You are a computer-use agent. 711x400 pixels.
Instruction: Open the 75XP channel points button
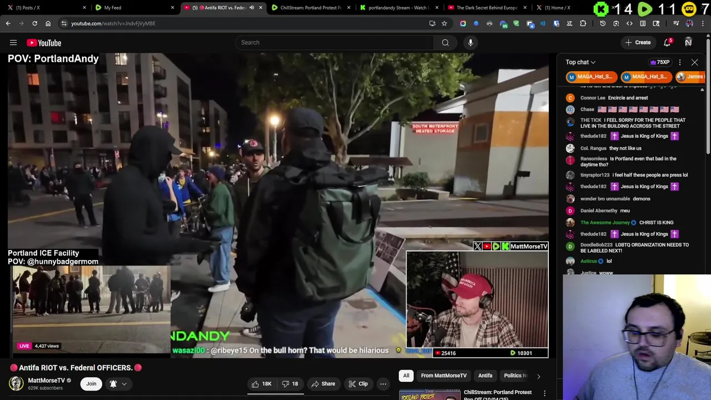click(x=660, y=62)
